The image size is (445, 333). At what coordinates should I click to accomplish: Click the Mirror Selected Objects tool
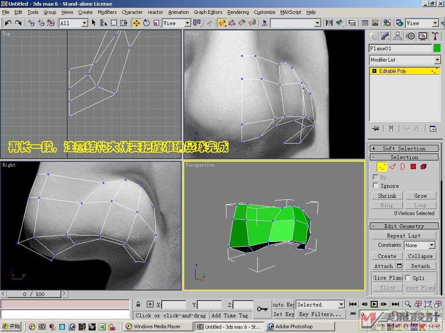[329, 23]
